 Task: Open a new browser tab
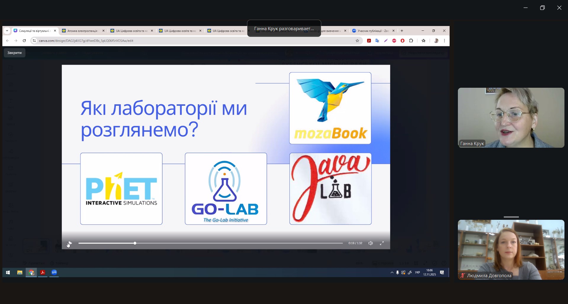(402, 31)
